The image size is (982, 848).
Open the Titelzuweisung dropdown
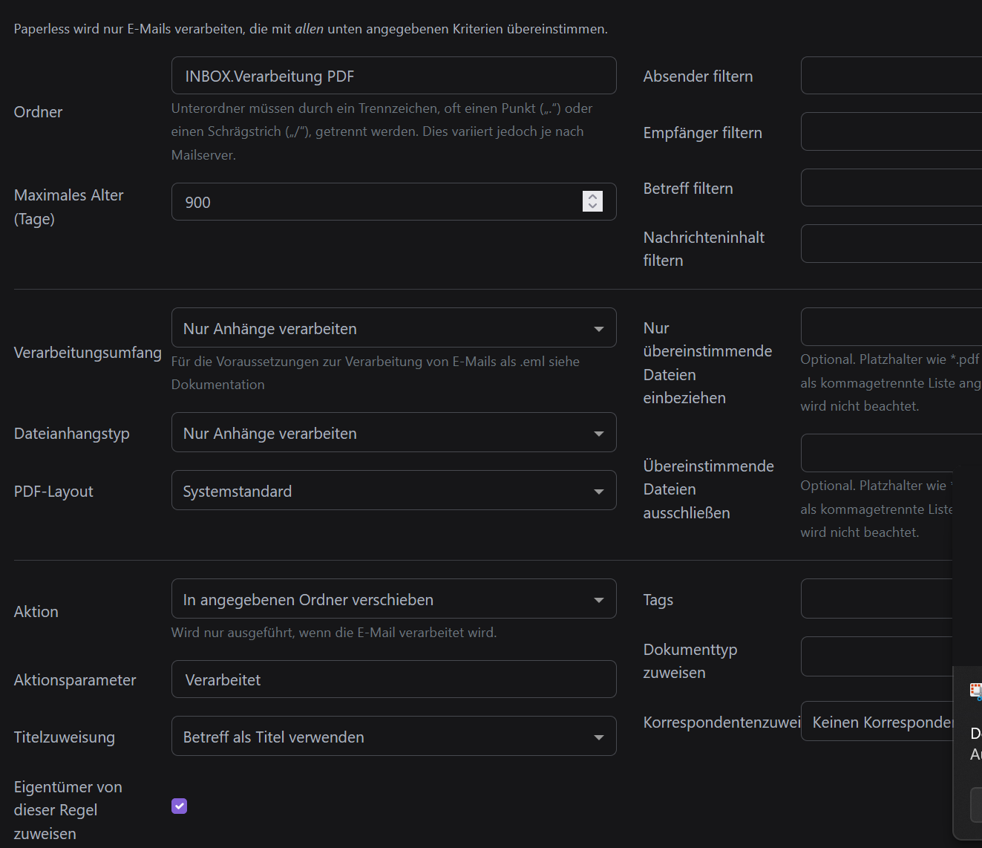pos(393,737)
